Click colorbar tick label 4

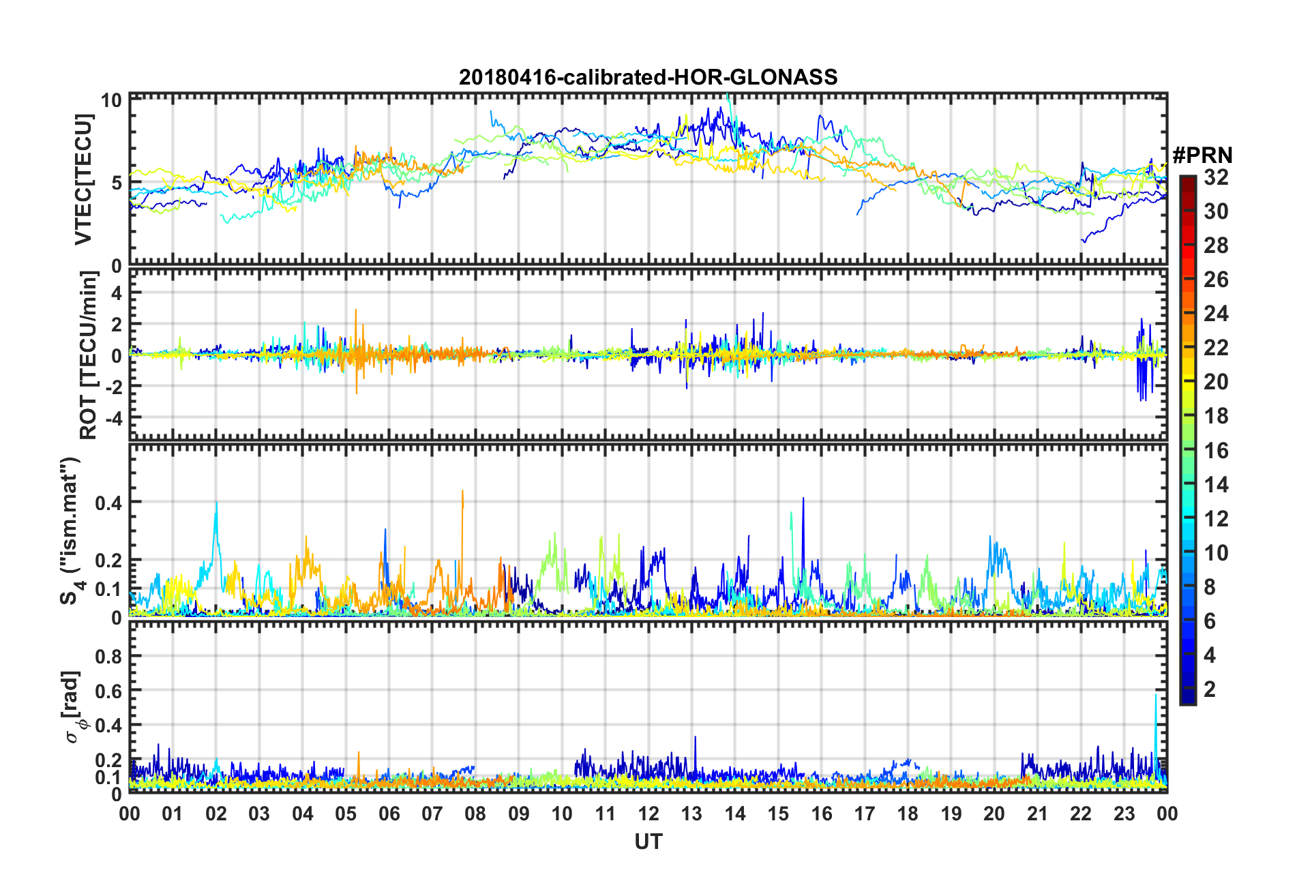click(x=1210, y=655)
